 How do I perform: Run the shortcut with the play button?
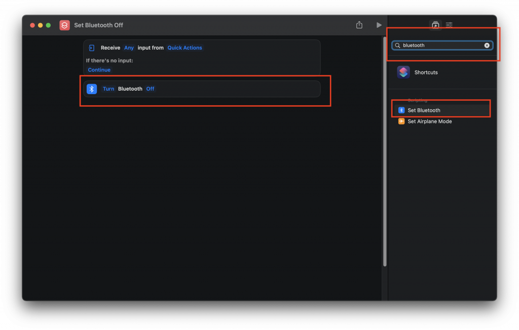[x=379, y=25]
